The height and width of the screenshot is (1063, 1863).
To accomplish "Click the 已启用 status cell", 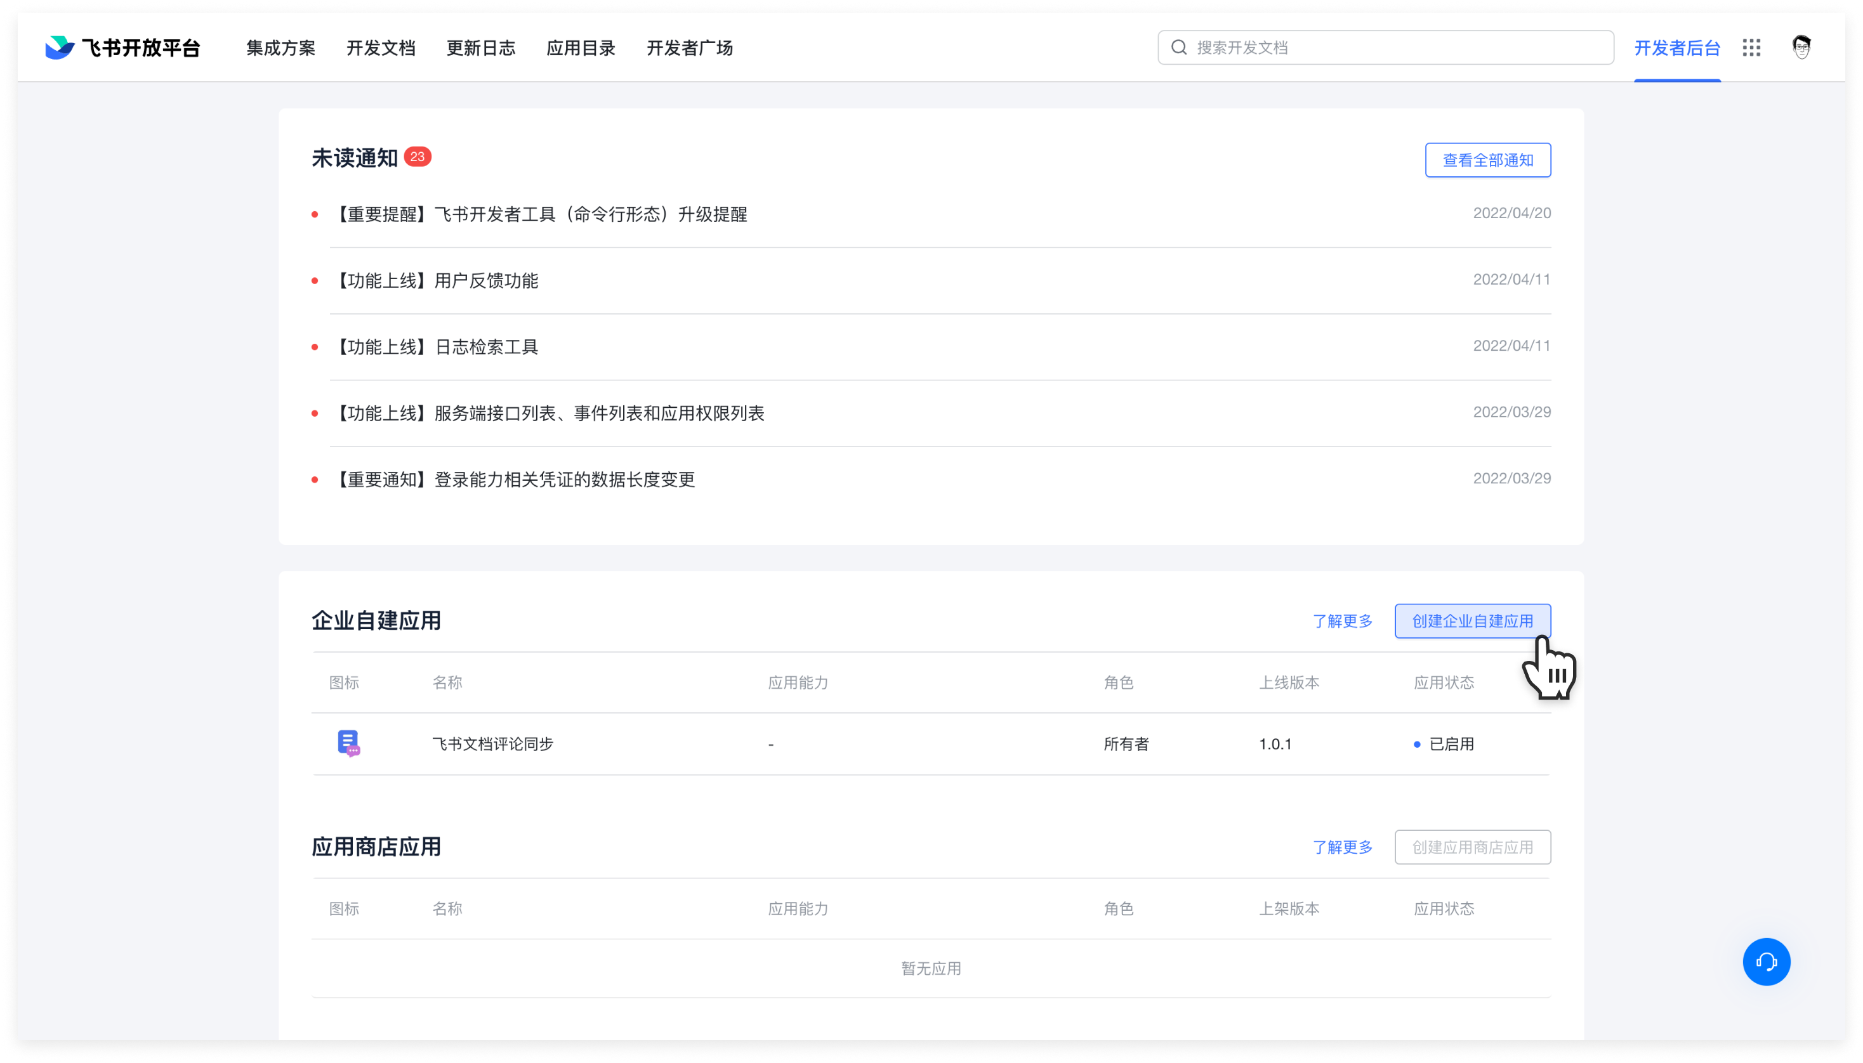I will [1444, 744].
